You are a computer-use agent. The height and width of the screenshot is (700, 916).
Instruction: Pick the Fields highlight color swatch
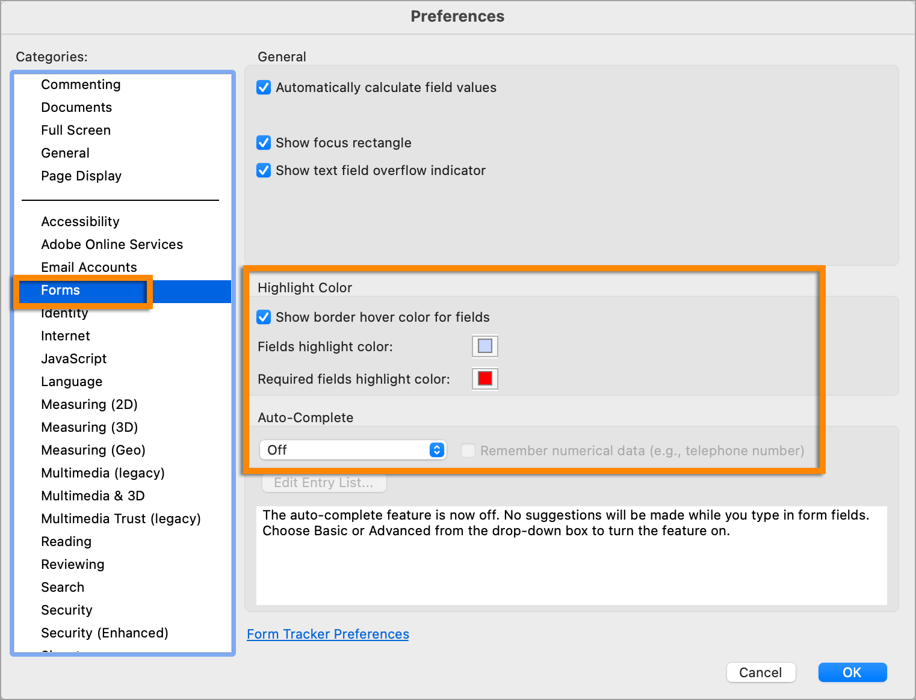pos(484,346)
